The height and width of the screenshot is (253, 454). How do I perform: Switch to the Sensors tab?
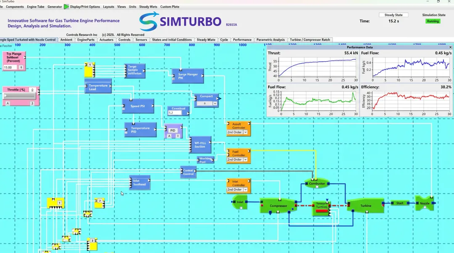[x=141, y=39]
